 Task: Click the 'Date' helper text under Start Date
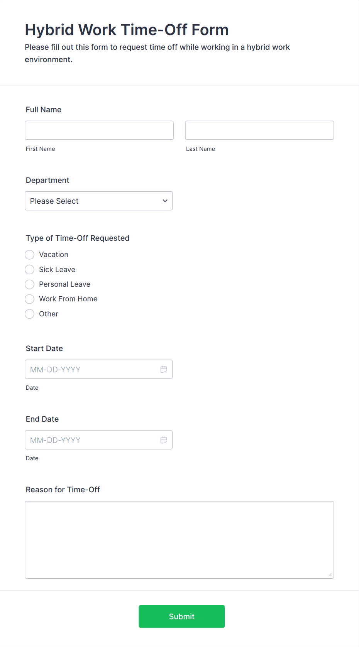32,387
